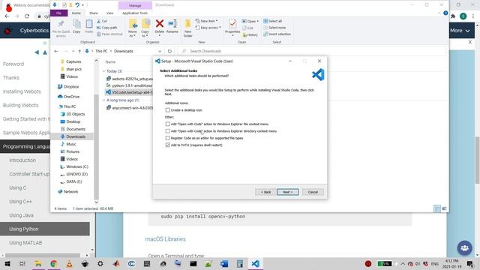Click Properties icon in ribbon
The width and height of the screenshot is (480, 270).
coord(232,27)
